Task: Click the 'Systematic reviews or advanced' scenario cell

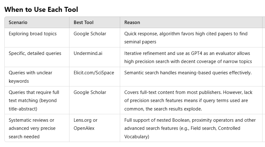Action: pyautogui.click(x=32, y=128)
